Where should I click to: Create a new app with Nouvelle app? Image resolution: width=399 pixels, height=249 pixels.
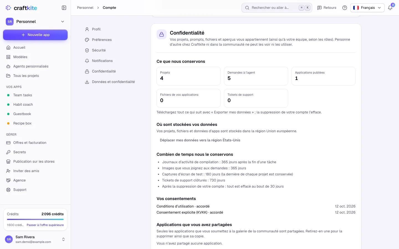point(35,35)
